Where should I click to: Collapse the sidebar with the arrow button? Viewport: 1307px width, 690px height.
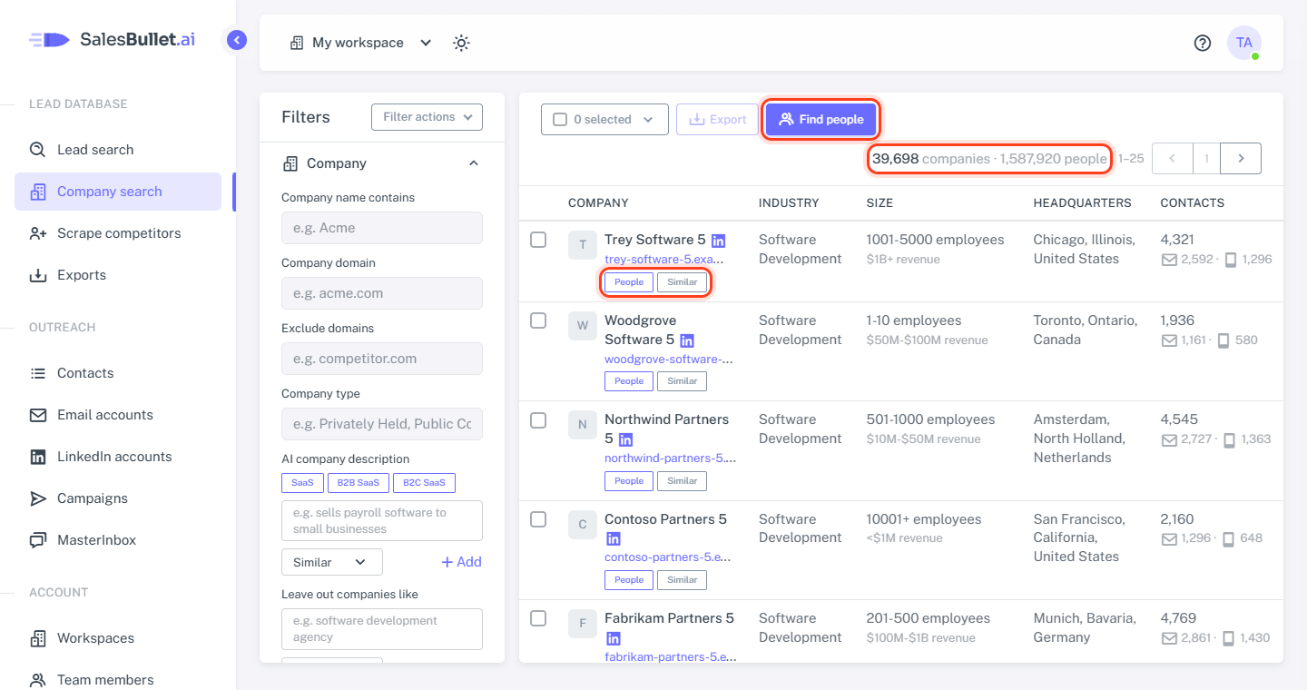pyautogui.click(x=237, y=40)
